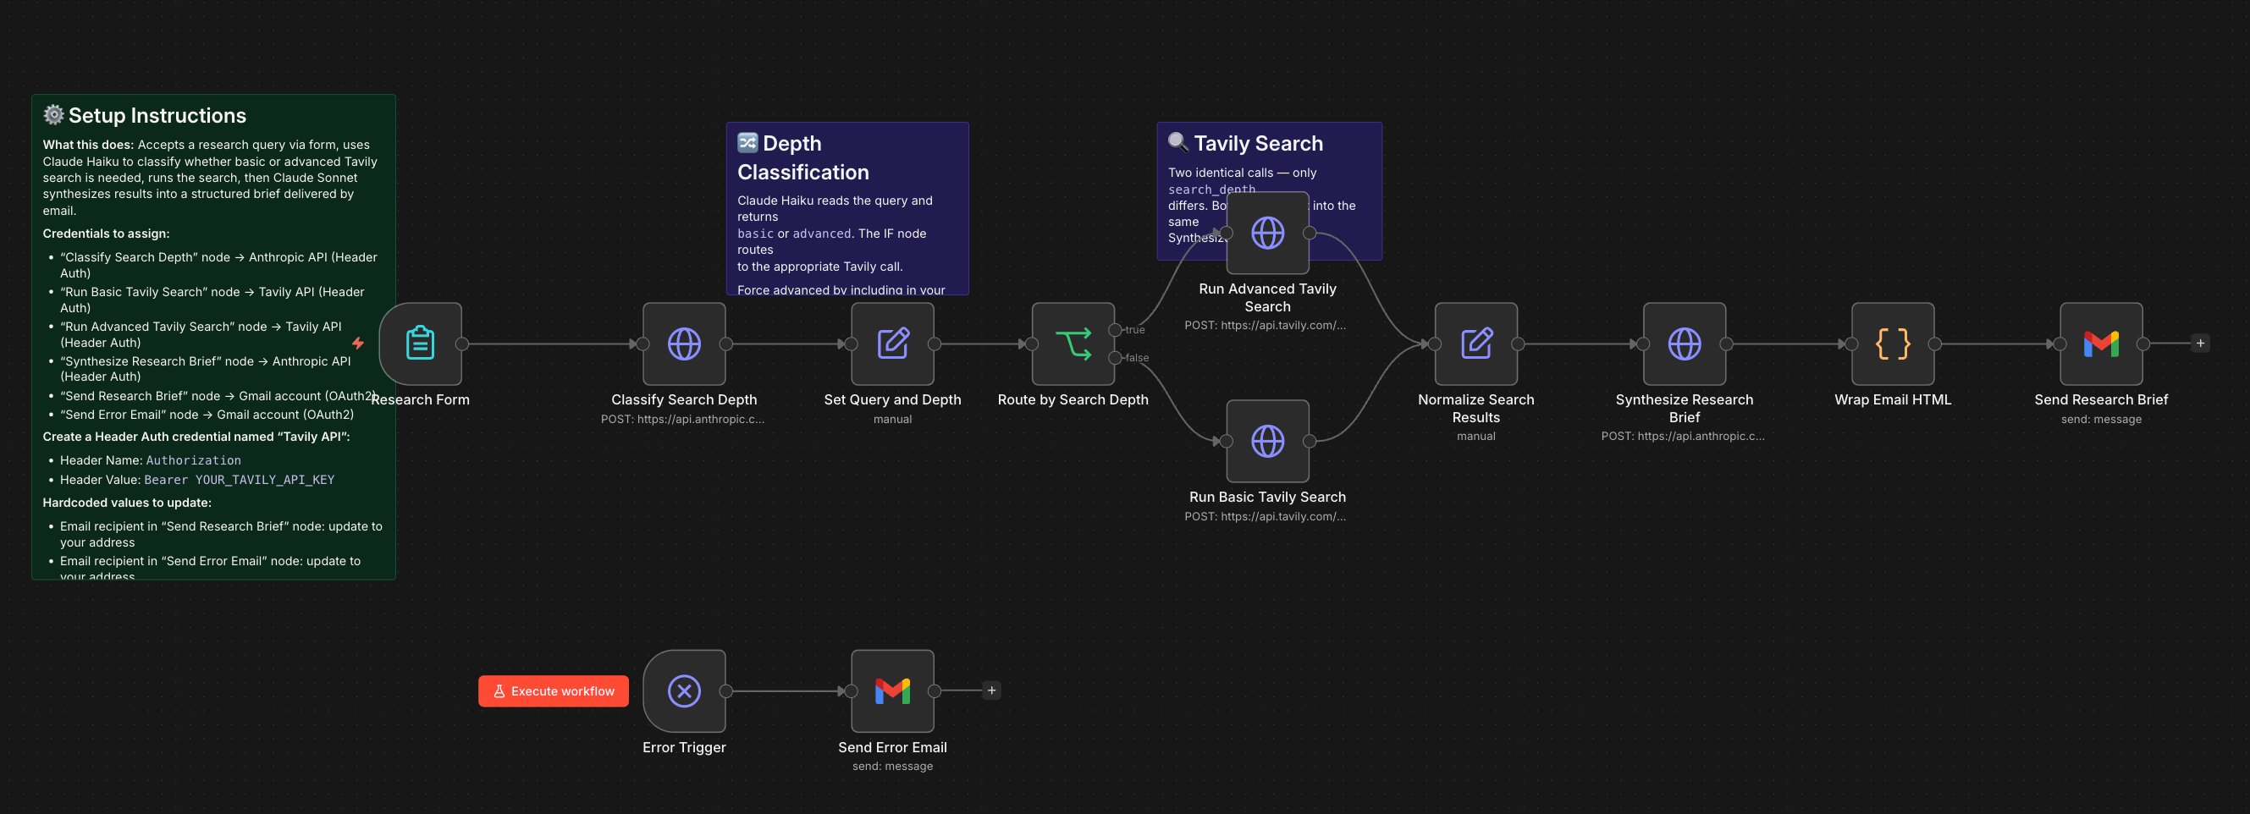This screenshot has width=2250, height=814.
Task: Open the Research Form trigger node
Action: coord(420,344)
